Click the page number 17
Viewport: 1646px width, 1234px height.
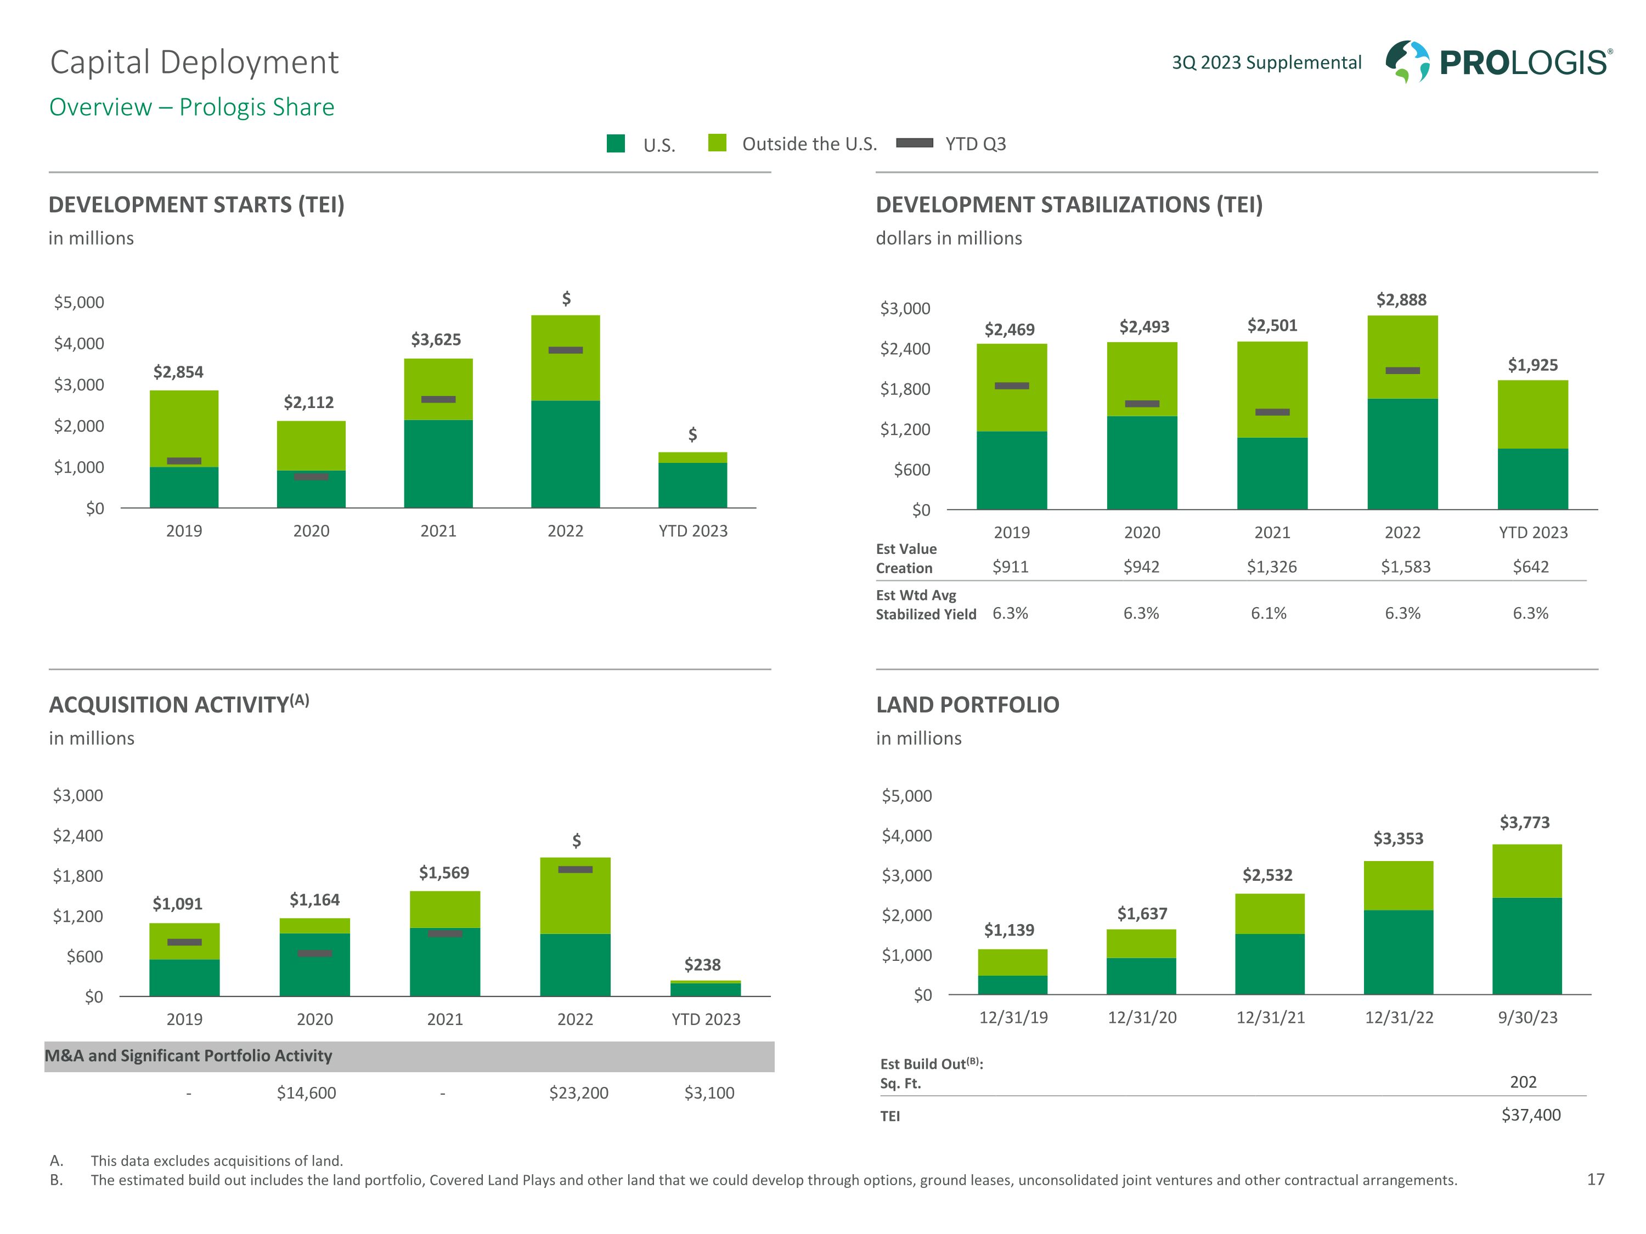pyautogui.click(x=1596, y=1179)
